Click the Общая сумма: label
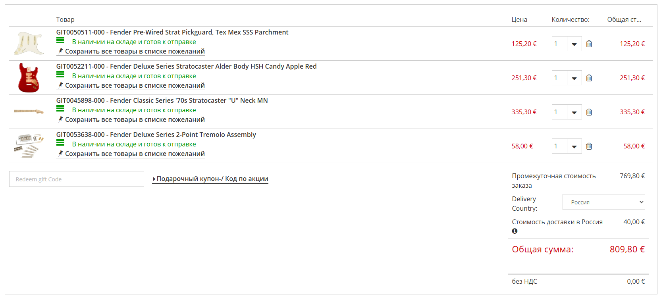Screen dimensions: 665x298 [x=543, y=249]
